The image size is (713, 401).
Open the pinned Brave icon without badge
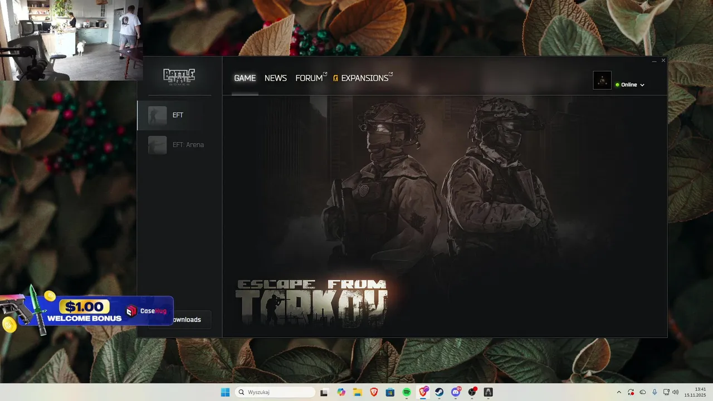click(374, 392)
